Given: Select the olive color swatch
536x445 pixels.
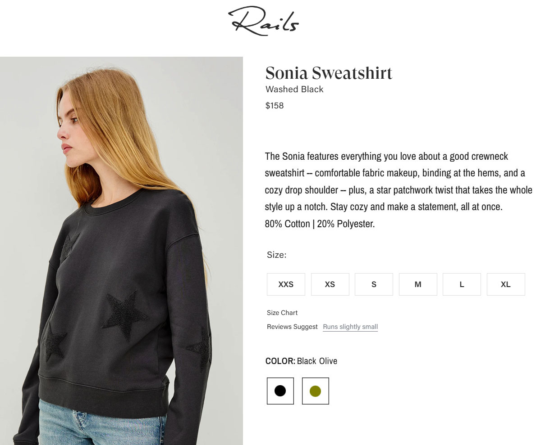Looking at the screenshot, I should [x=315, y=391].
